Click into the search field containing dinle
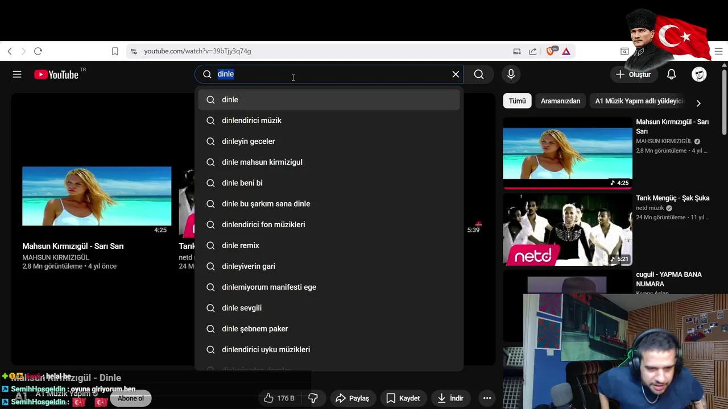The image size is (728, 409). point(330,74)
